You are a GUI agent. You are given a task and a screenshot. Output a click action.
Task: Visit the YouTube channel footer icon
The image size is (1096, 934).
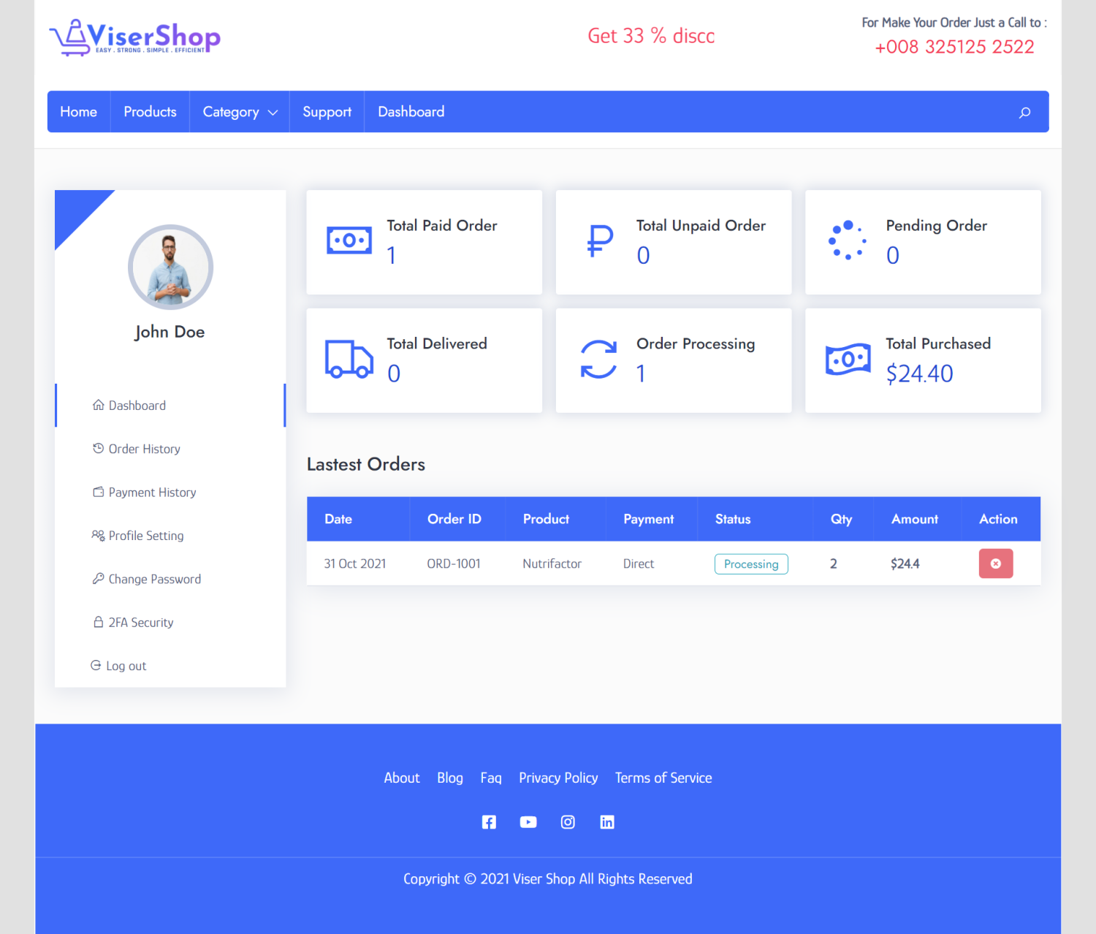point(528,822)
